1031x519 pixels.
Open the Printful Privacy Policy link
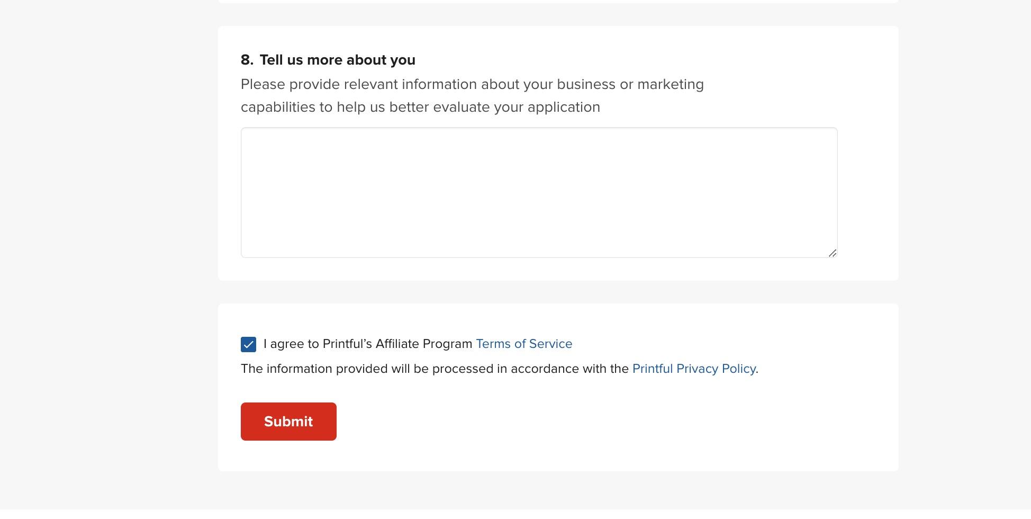click(x=693, y=369)
